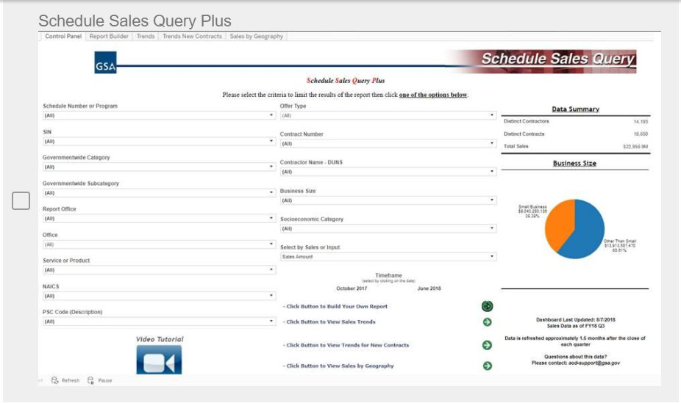The height and width of the screenshot is (403, 681).
Task: Select October 2017 timeframe start date
Action: coord(352,288)
